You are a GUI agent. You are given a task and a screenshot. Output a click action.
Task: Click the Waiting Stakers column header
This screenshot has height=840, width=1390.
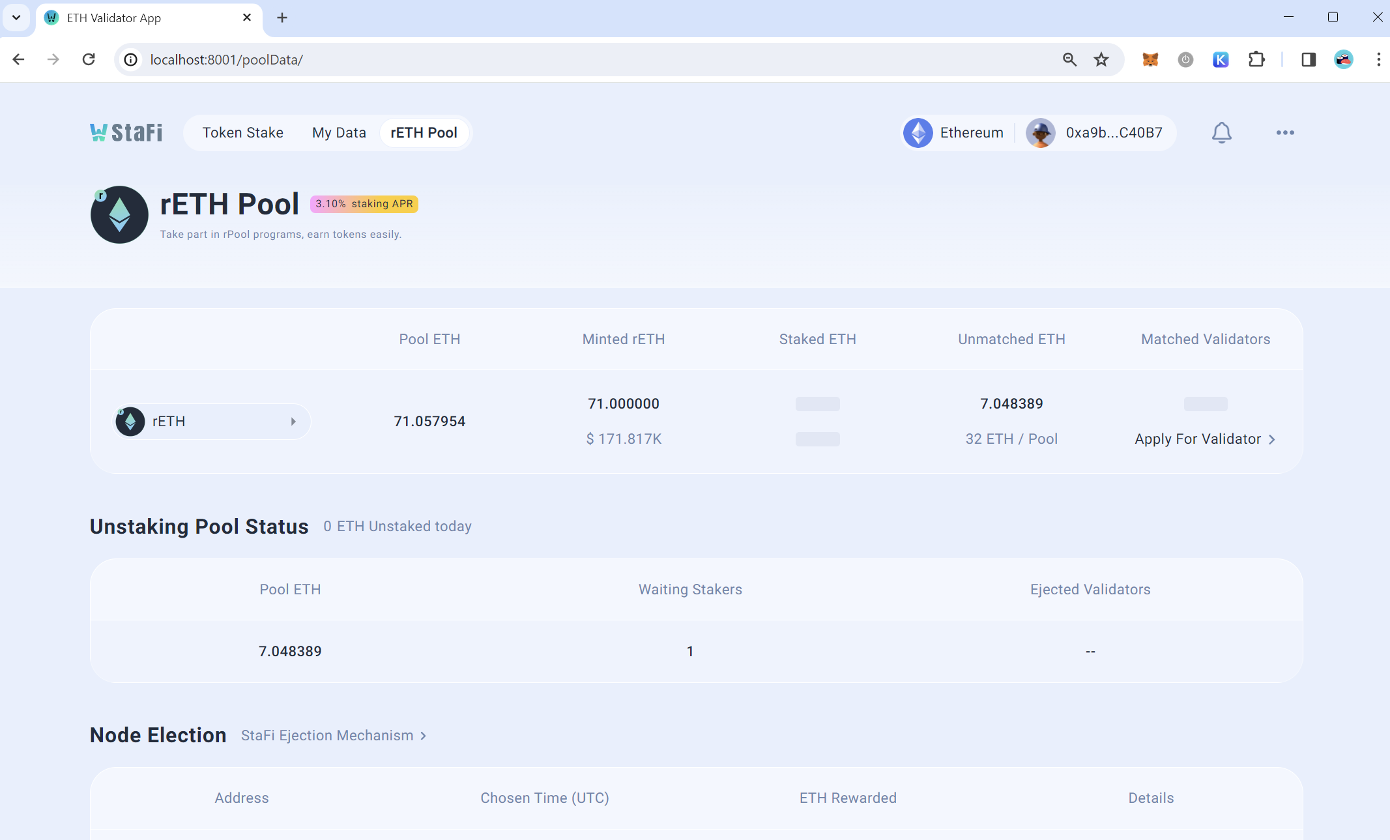coord(690,590)
